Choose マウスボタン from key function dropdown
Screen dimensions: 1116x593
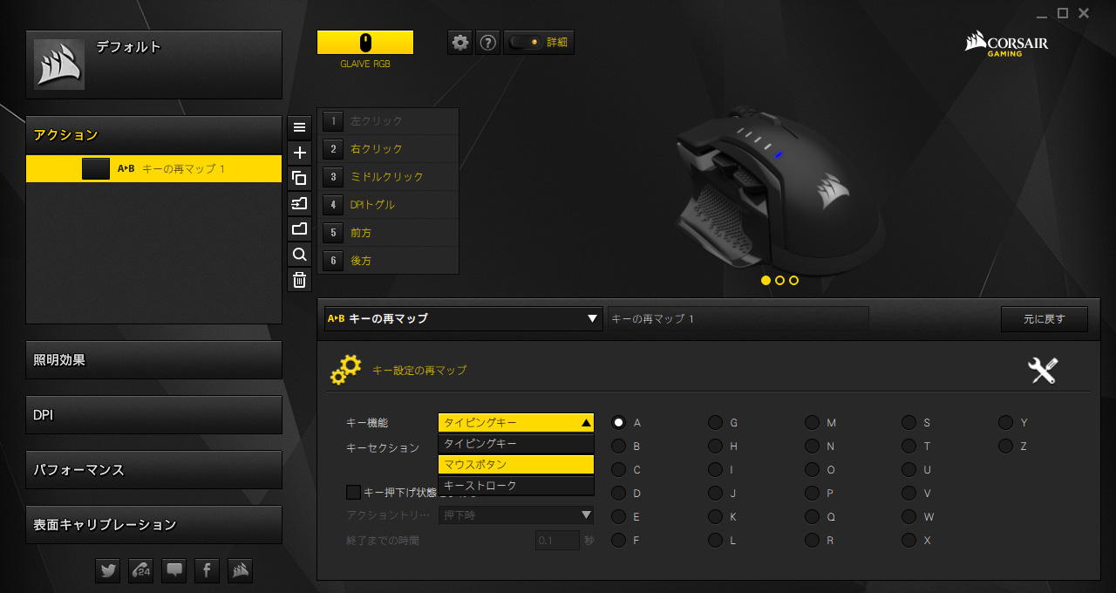[x=515, y=465]
